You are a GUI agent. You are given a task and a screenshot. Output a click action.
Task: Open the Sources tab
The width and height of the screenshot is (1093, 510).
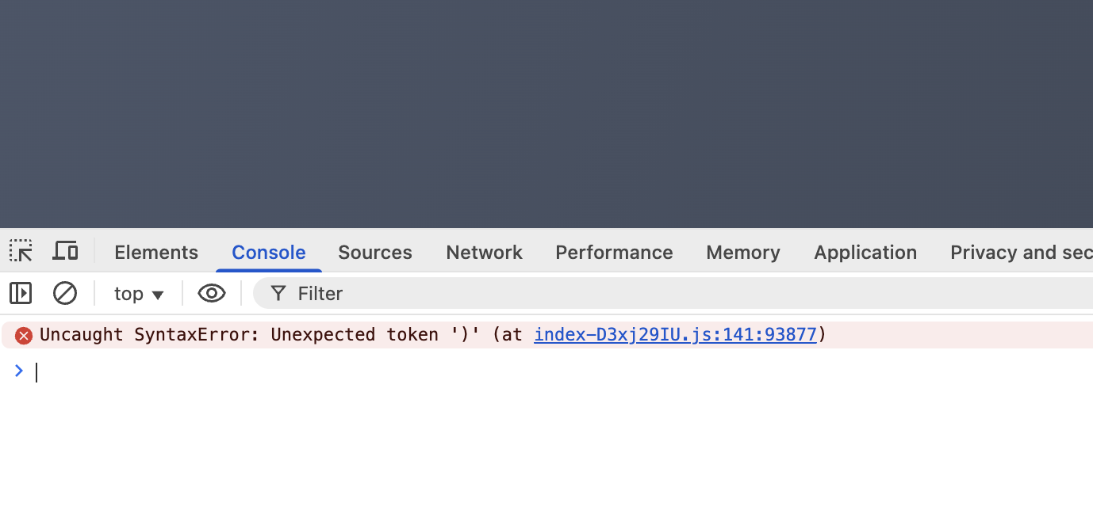click(x=374, y=253)
